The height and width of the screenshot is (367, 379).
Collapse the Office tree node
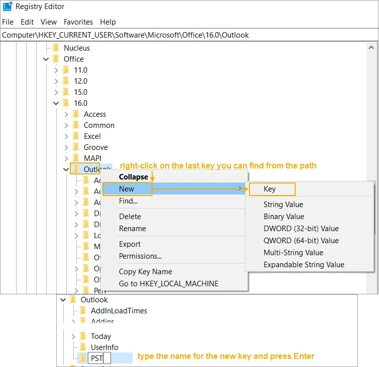click(46, 59)
